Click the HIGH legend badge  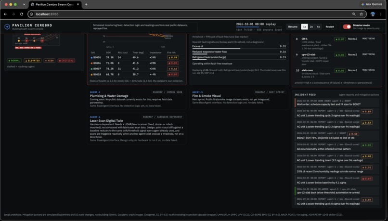(50, 60)
